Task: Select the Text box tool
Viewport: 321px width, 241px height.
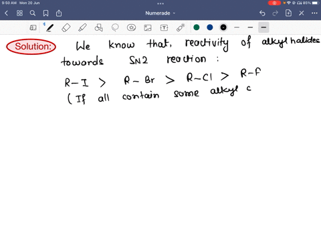Action: coord(164,27)
